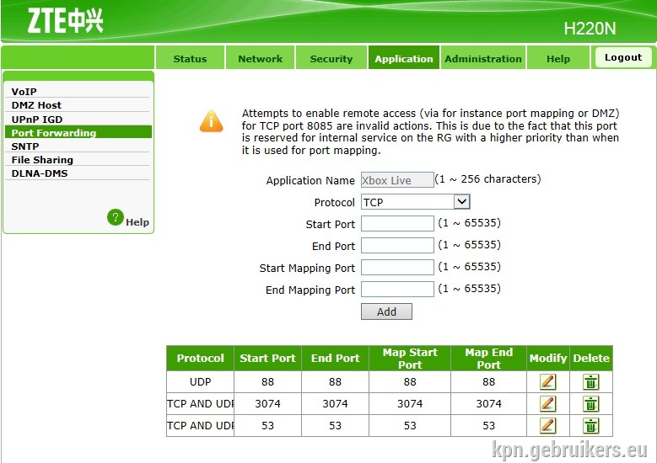The width and height of the screenshot is (657, 463).
Task: Click the modify pencil icon for UDP 88 row
Action: pos(548,382)
